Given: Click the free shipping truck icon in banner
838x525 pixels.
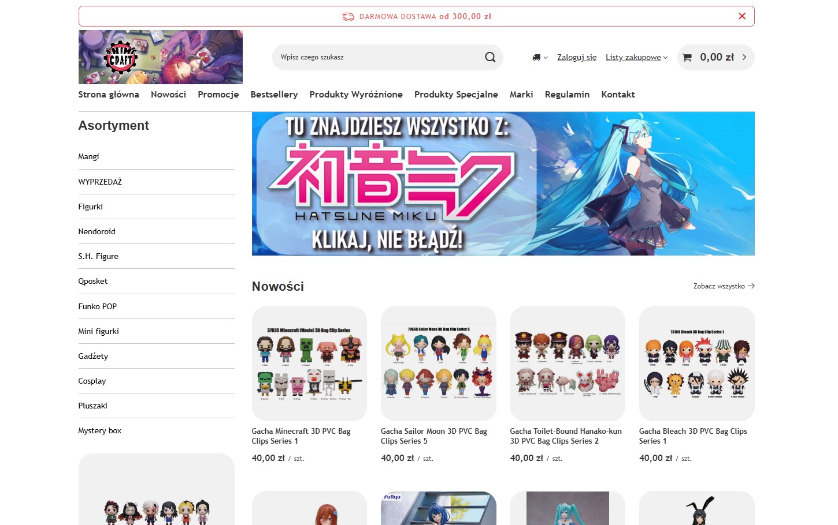Looking at the screenshot, I should (x=347, y=16).
